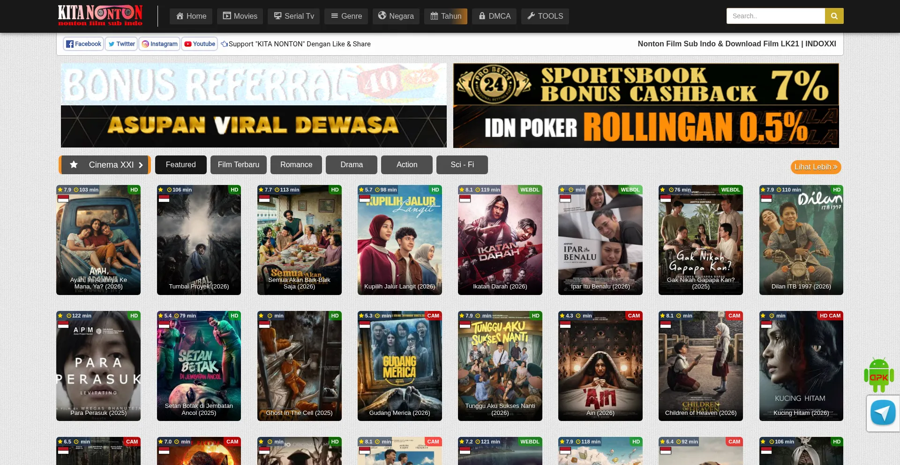
Task: Open the Bonus Referral banner ad
Action: (254, 84)
